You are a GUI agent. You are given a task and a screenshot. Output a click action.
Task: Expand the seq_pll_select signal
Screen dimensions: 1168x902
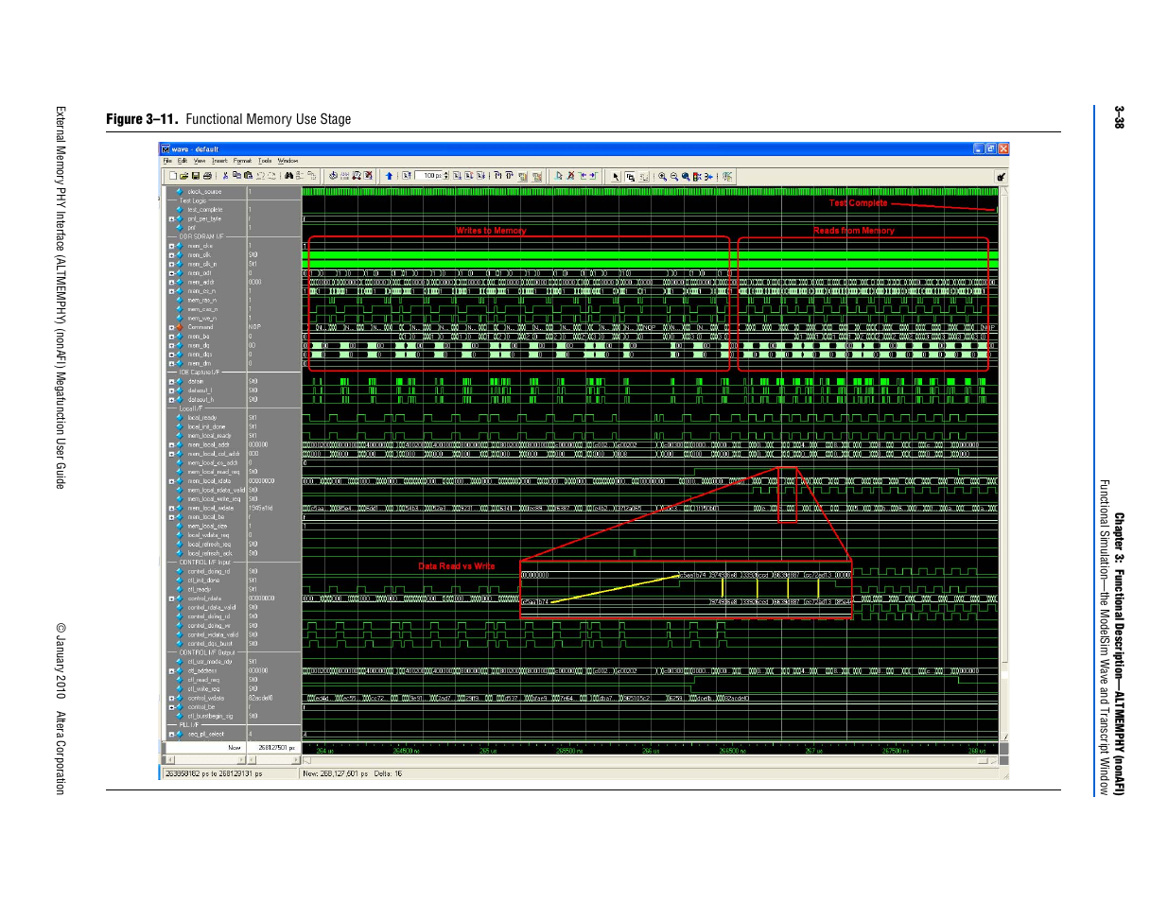tap(172, 734)
